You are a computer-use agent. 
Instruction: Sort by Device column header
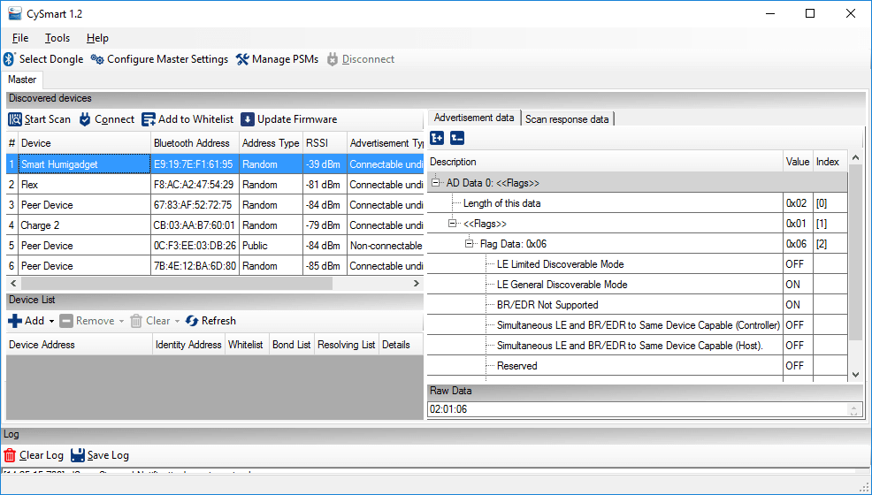pos(84,143)
